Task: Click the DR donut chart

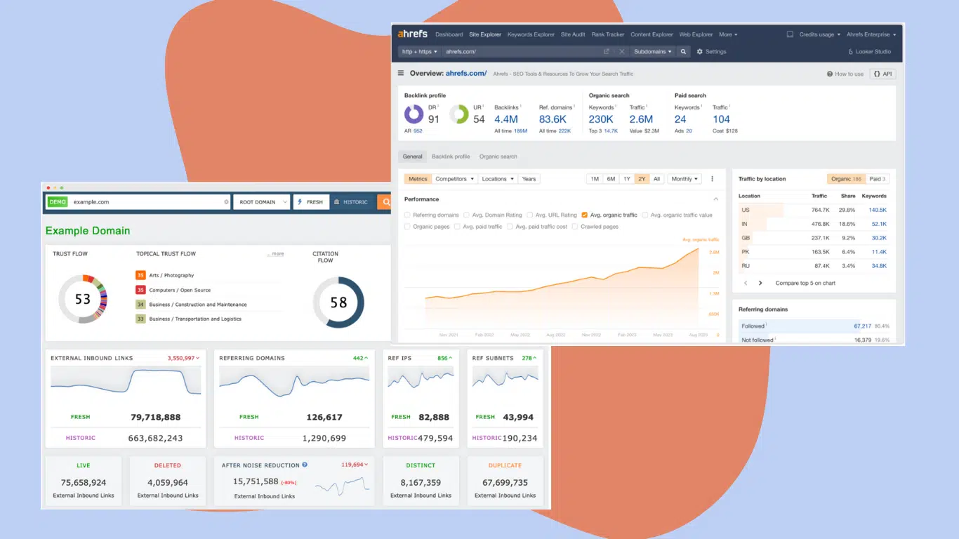Action: coord(414,114)
